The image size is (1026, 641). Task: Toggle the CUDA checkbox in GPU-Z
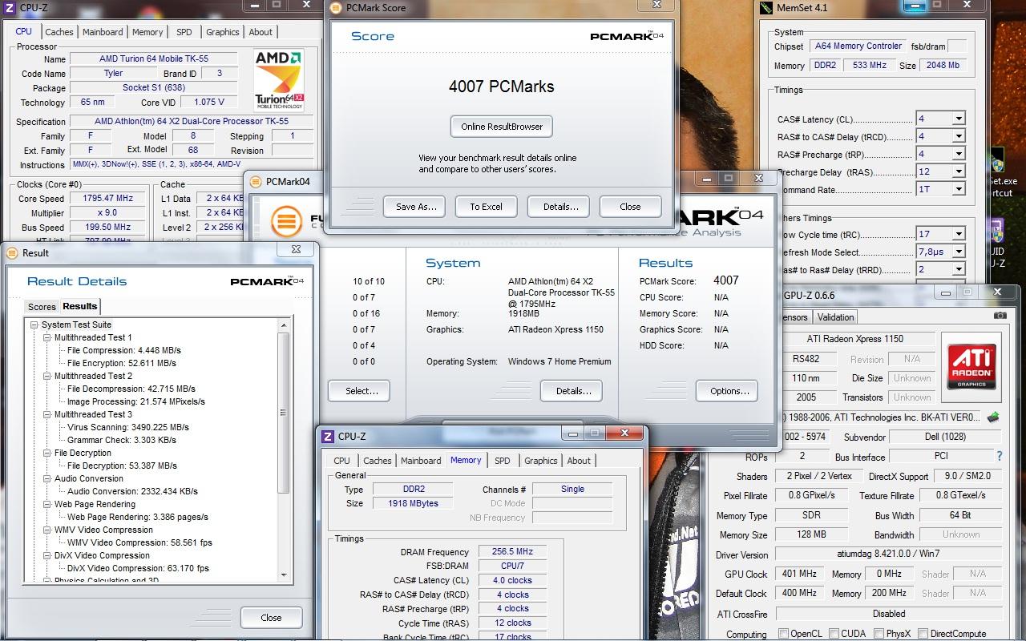pyautogui.click(x=834, y=634)
